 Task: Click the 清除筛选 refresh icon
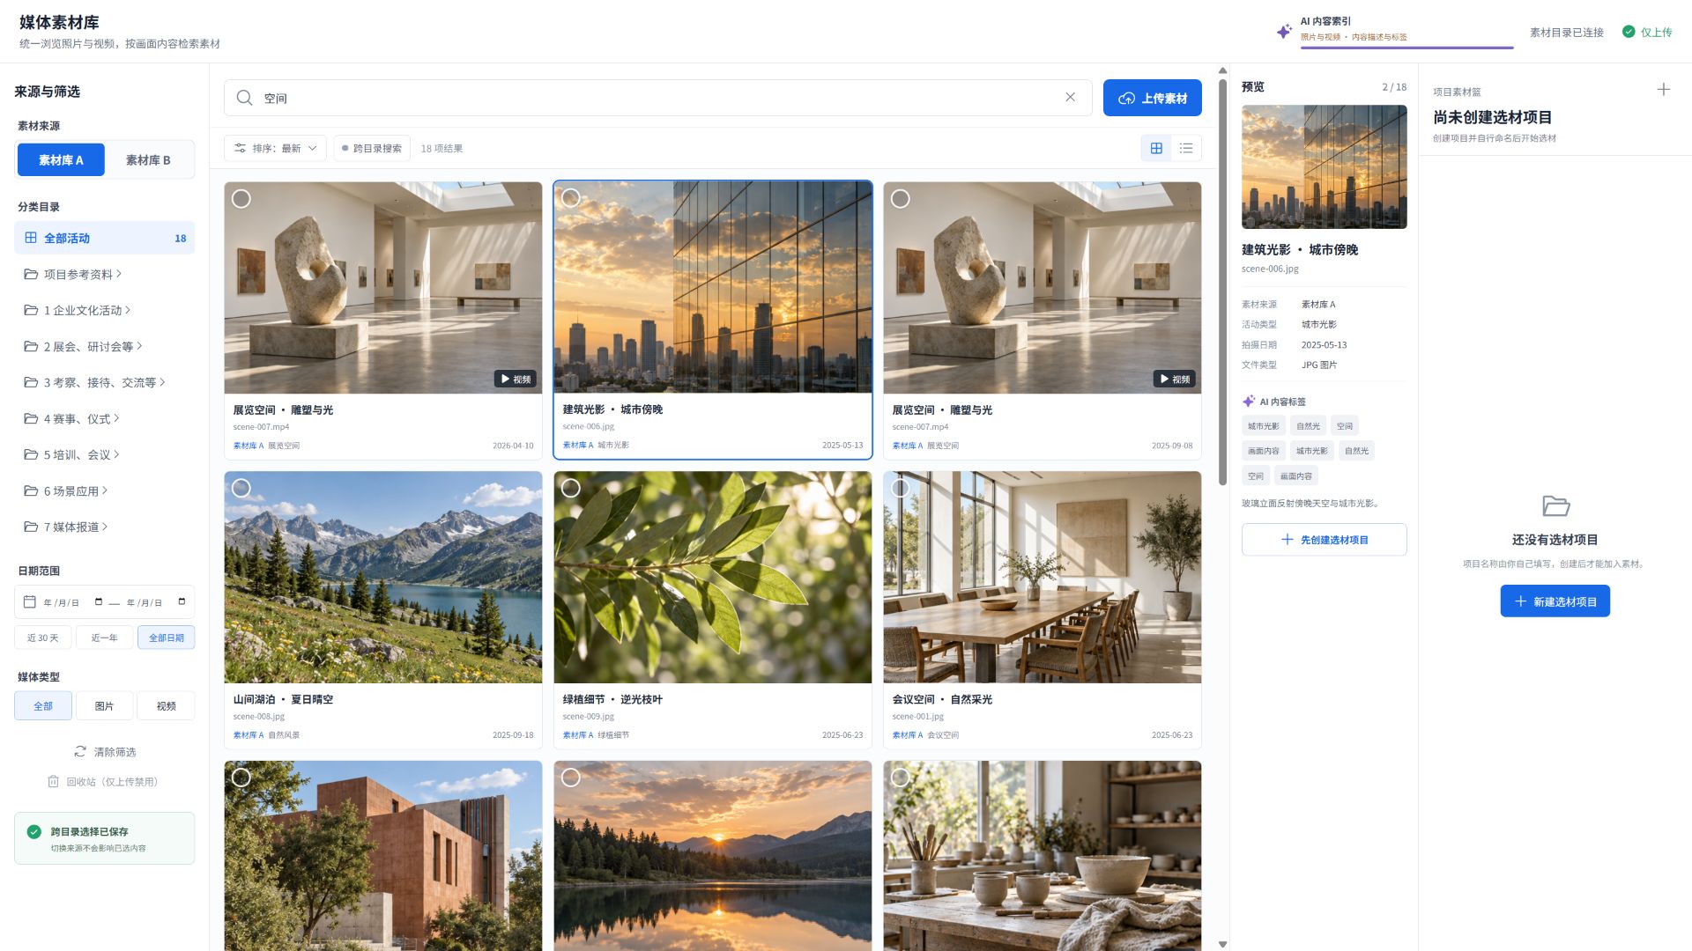coord(80,752)
